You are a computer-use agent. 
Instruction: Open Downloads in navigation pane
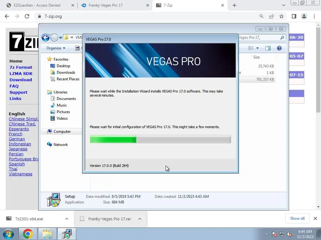66,72
